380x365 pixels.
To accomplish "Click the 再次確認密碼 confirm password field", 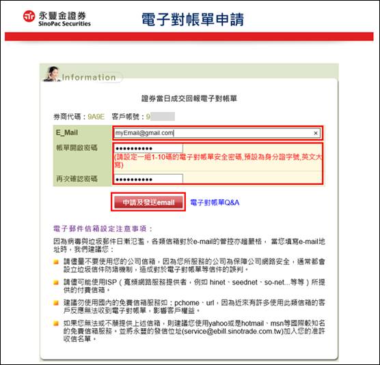I will (148, 179).
